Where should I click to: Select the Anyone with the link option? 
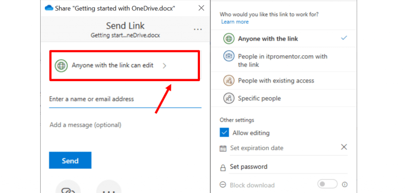point(268,39)
